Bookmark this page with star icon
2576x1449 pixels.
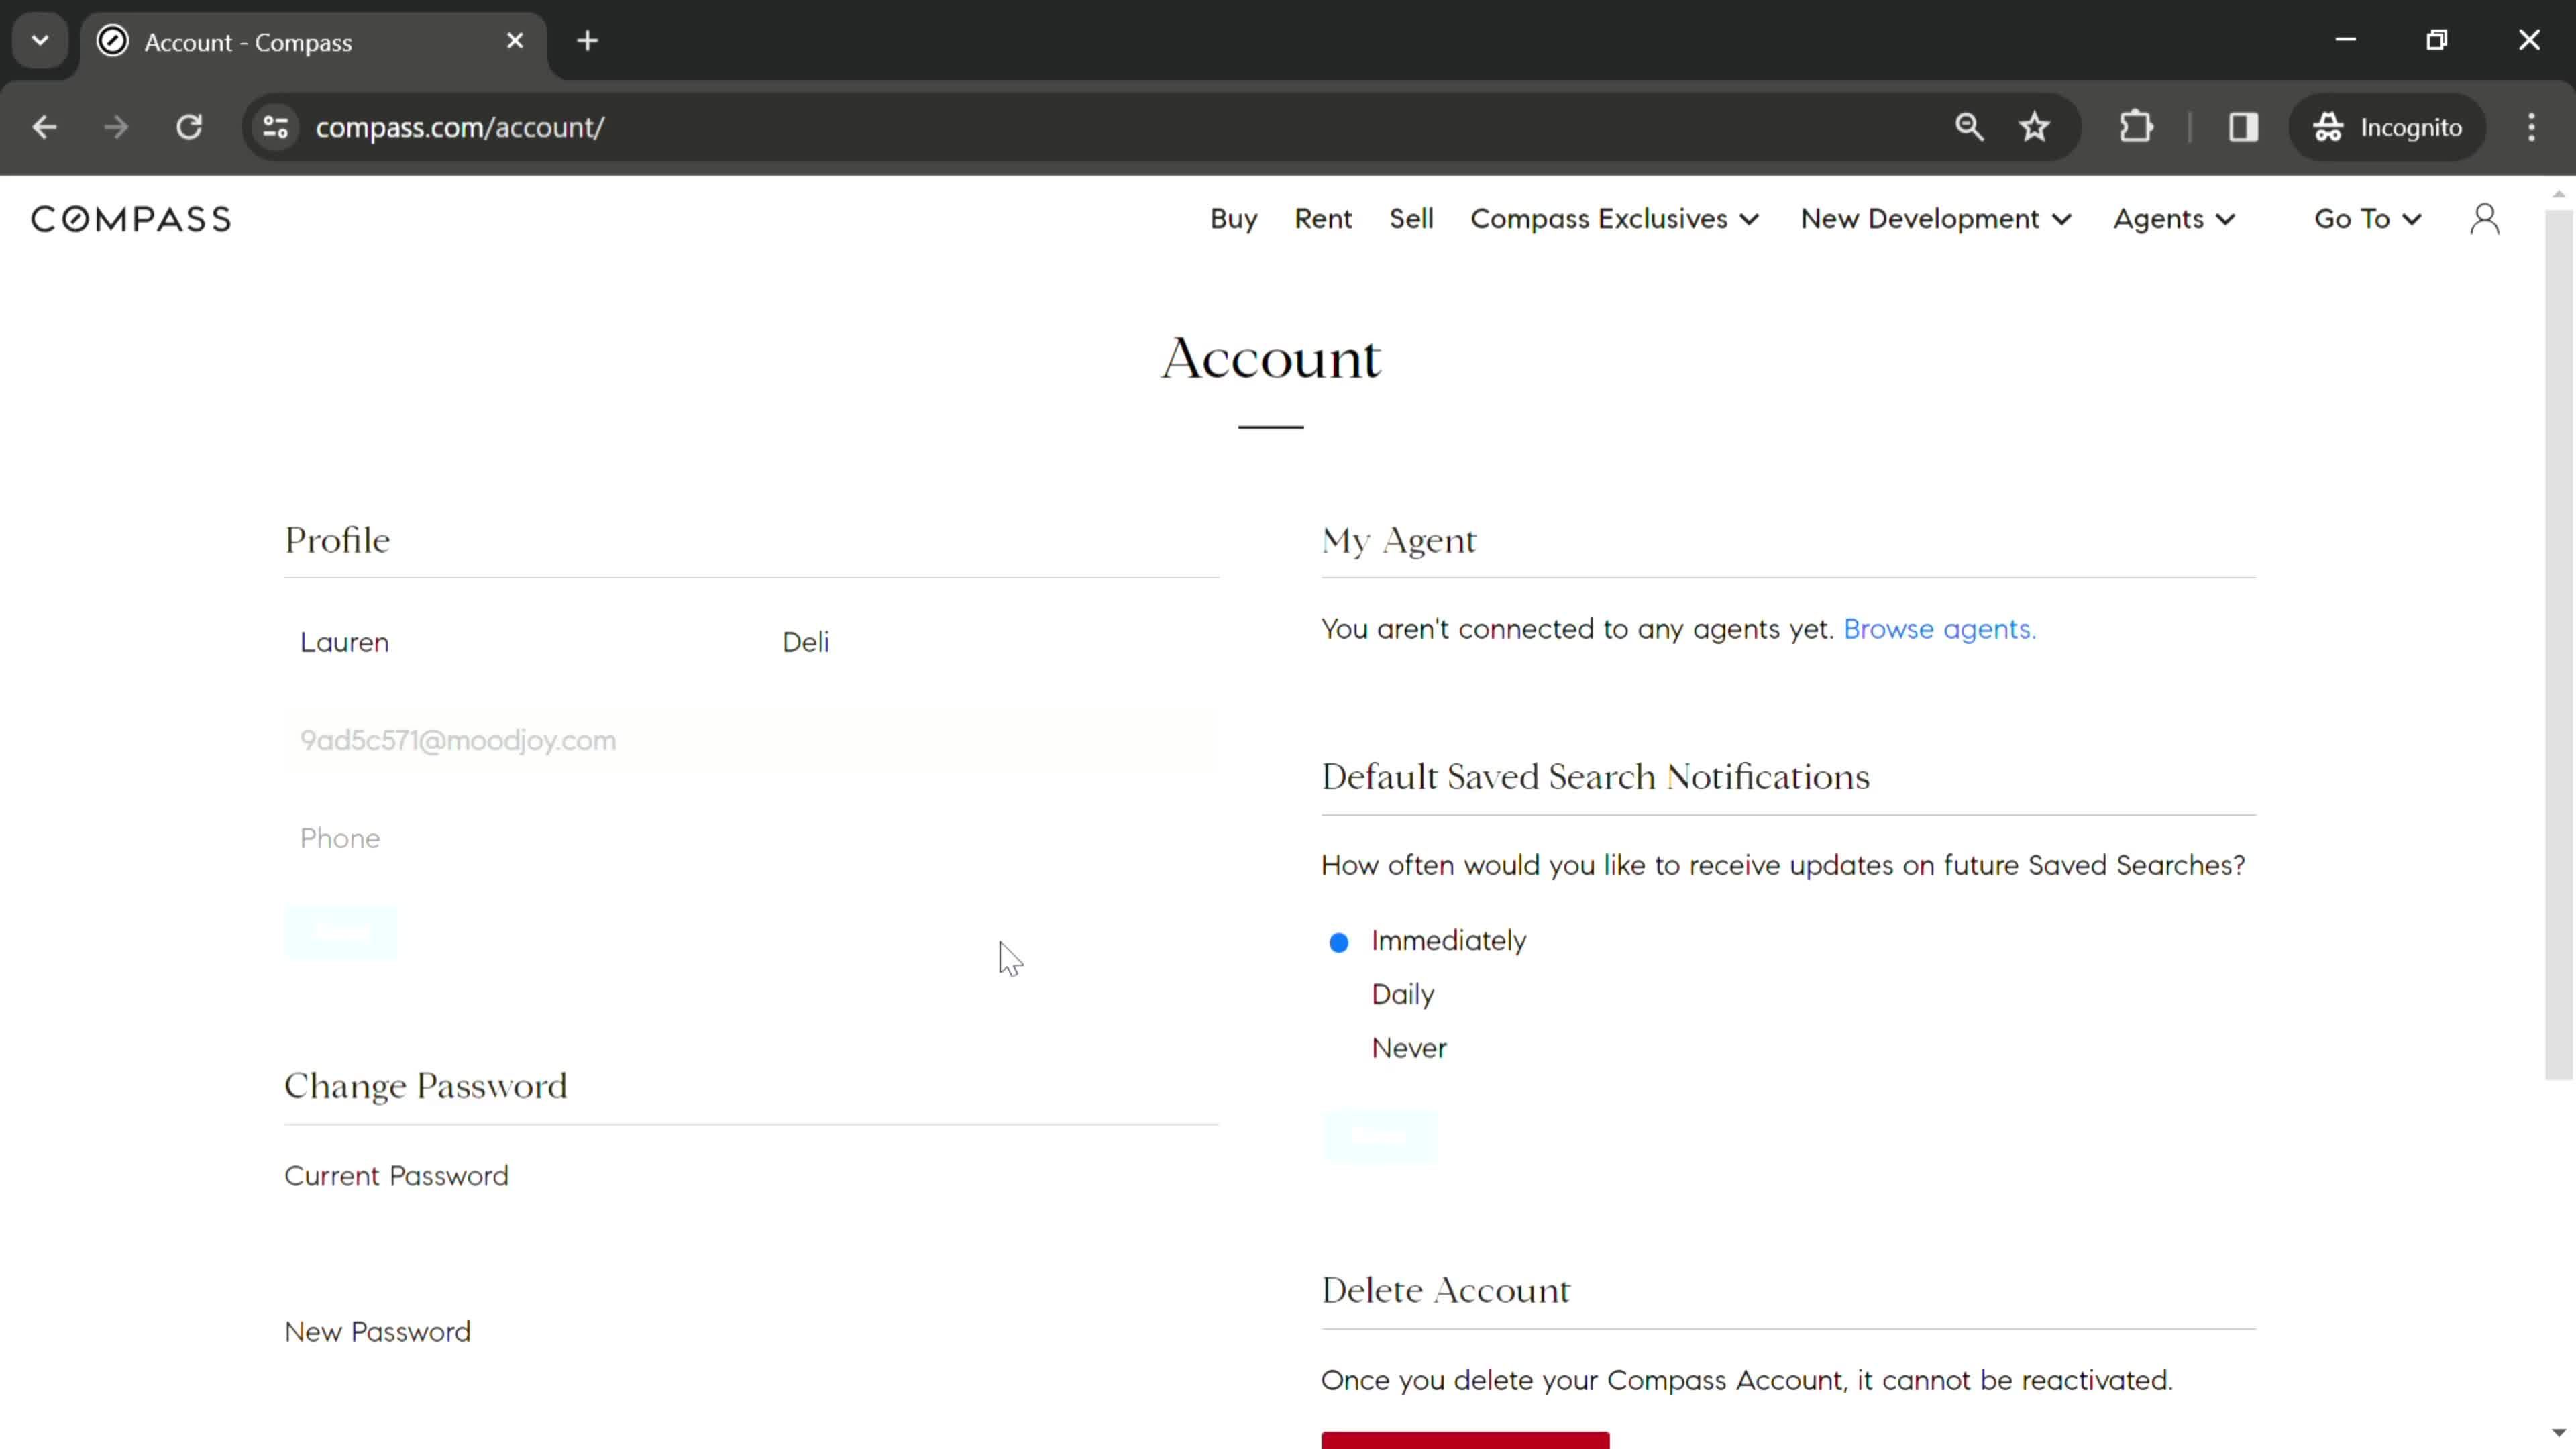coord(2034,127)
